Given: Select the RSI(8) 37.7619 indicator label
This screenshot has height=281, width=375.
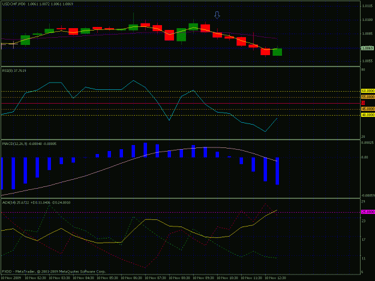Looking at the screenshot, I should click(14, 71).
